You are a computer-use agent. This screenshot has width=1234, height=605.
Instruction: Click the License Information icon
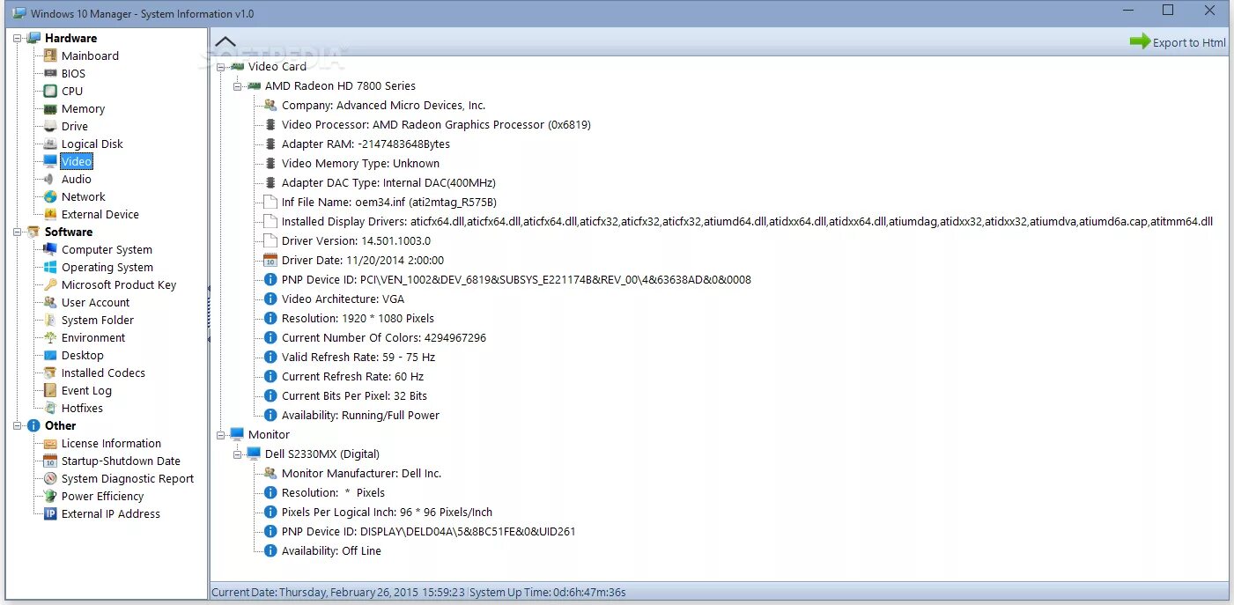tap(50, 443)
